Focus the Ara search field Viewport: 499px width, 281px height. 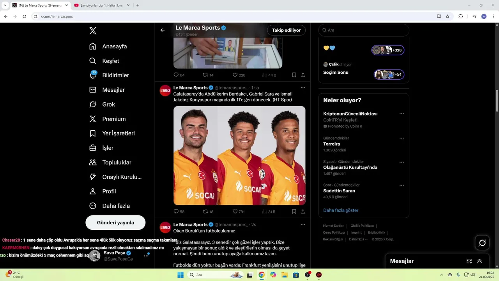tap(364, 30)
